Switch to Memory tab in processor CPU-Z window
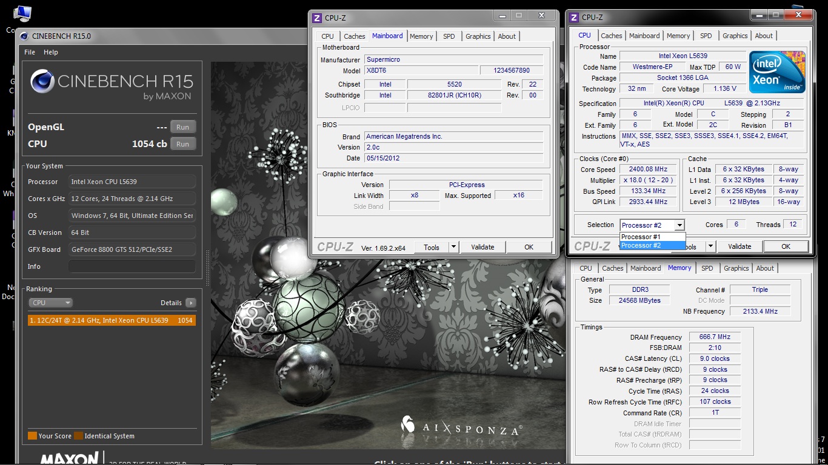Screen dimensions: 828x465 (x=678, y=36)
